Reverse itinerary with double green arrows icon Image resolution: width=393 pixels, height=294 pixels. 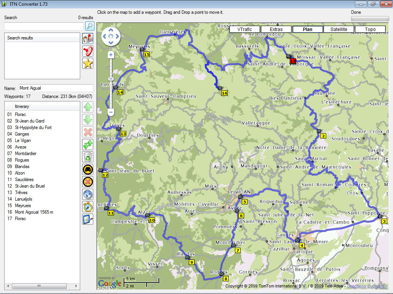[88, 144]
